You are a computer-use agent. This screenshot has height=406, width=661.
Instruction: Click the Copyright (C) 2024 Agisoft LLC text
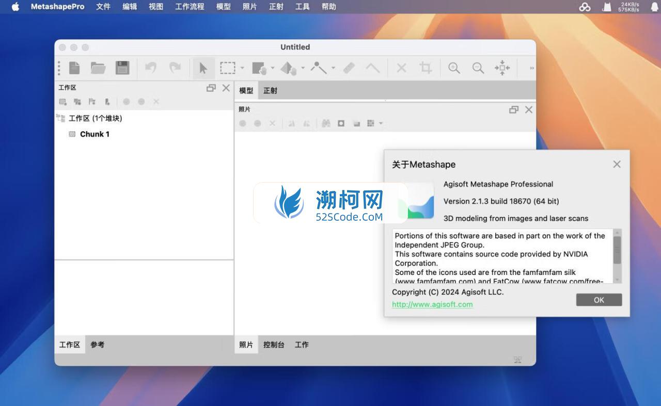coord(448,292)
